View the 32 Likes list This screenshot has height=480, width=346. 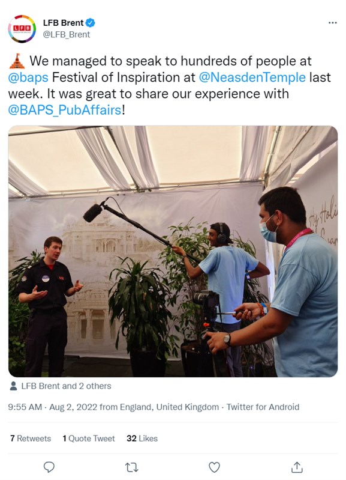click(142, 439)
